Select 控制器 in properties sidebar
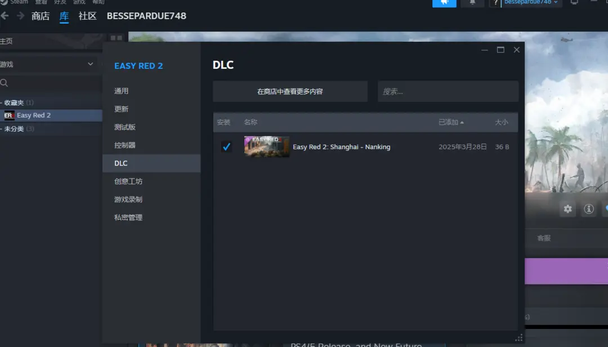This screenshot has height=347, width=608. tap(151, 145)
